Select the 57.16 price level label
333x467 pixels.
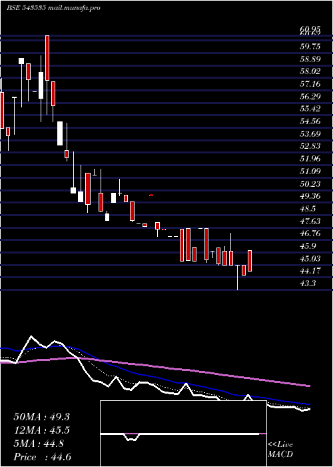click(310, 84)
